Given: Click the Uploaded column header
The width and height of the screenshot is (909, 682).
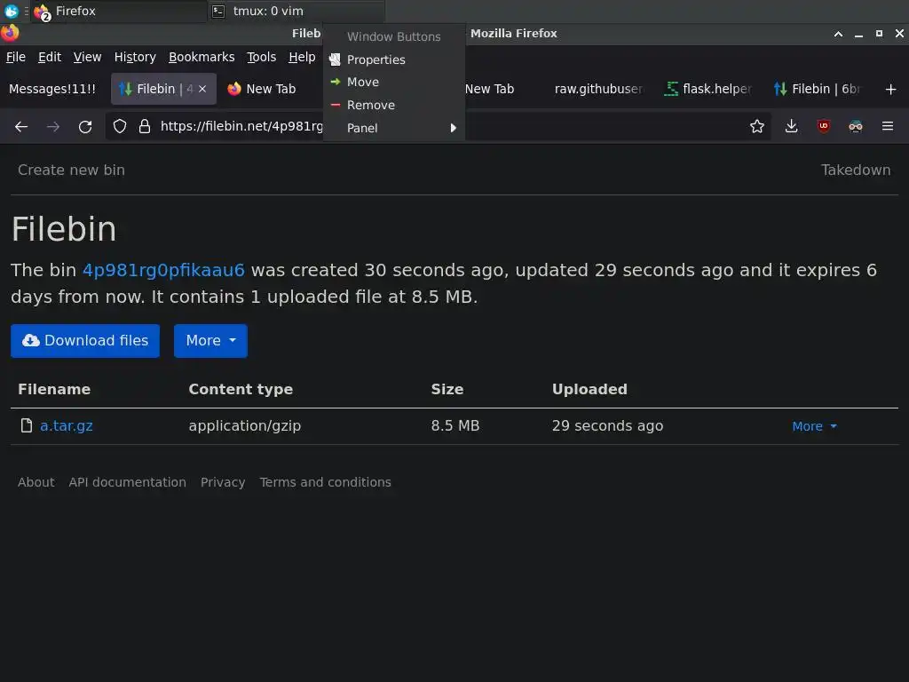Looking at the screenshot, I should [x=589, y=389].
